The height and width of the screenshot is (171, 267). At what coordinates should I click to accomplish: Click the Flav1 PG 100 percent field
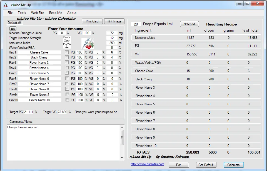pyautogui.click(x=80, y=52)
